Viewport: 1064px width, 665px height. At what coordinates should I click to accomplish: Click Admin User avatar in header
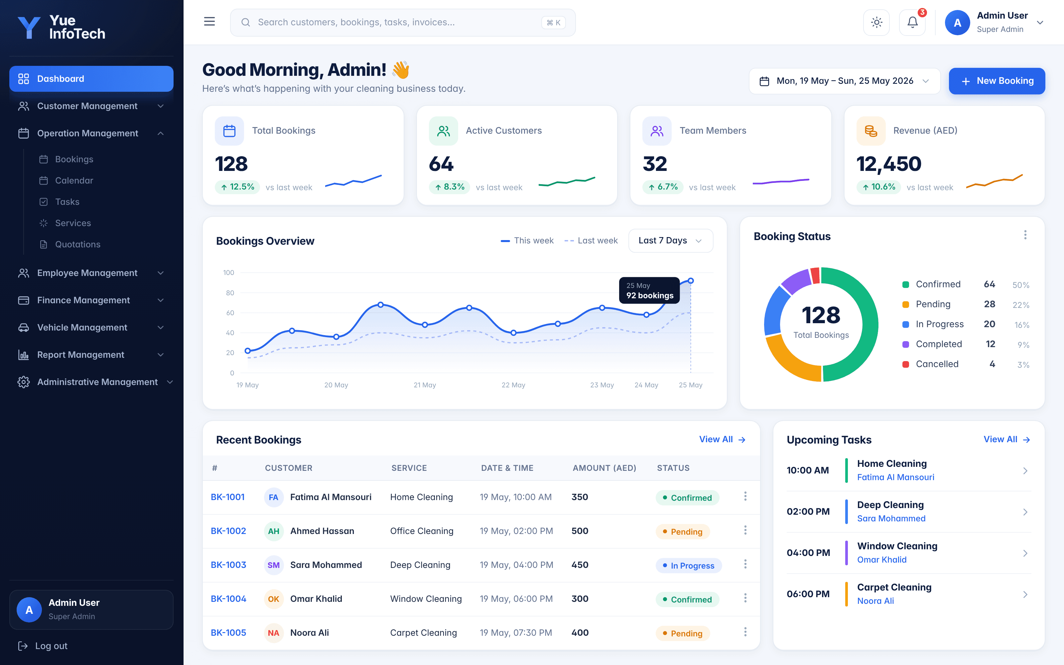(957, 23)
